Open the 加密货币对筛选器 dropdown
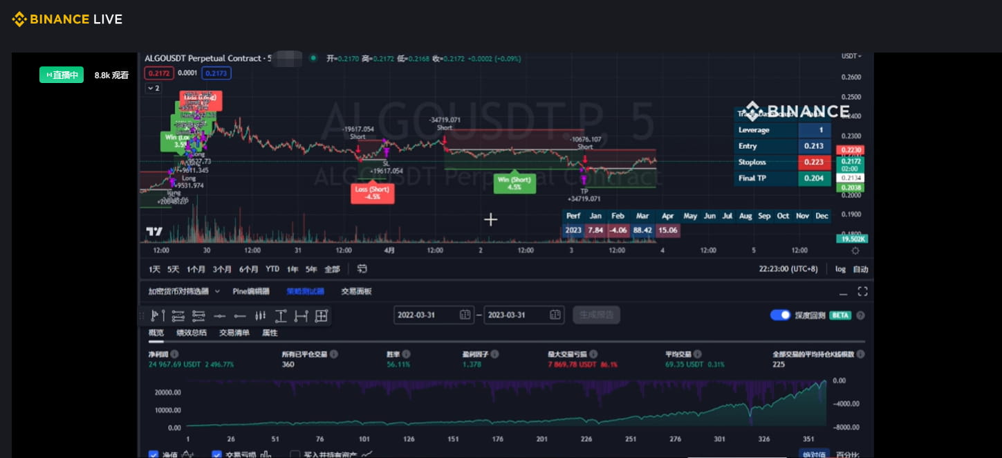This screenshot has height=458, width=1002. tap(182, 291)
